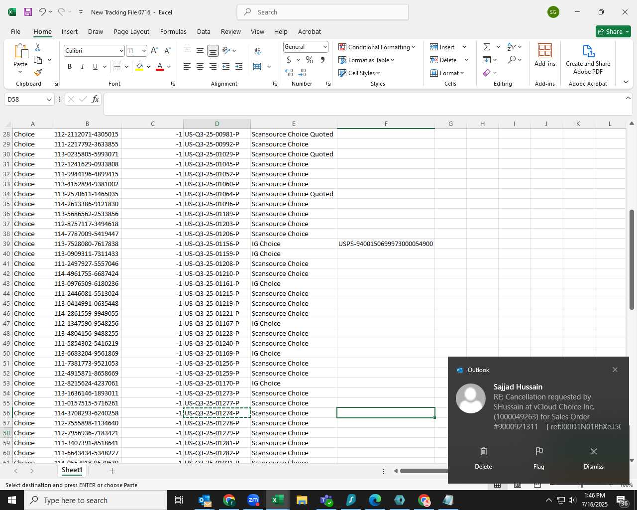Click Decrease Decimal icon
Viewport: 637px width, 510px height.
click(303, 73)
